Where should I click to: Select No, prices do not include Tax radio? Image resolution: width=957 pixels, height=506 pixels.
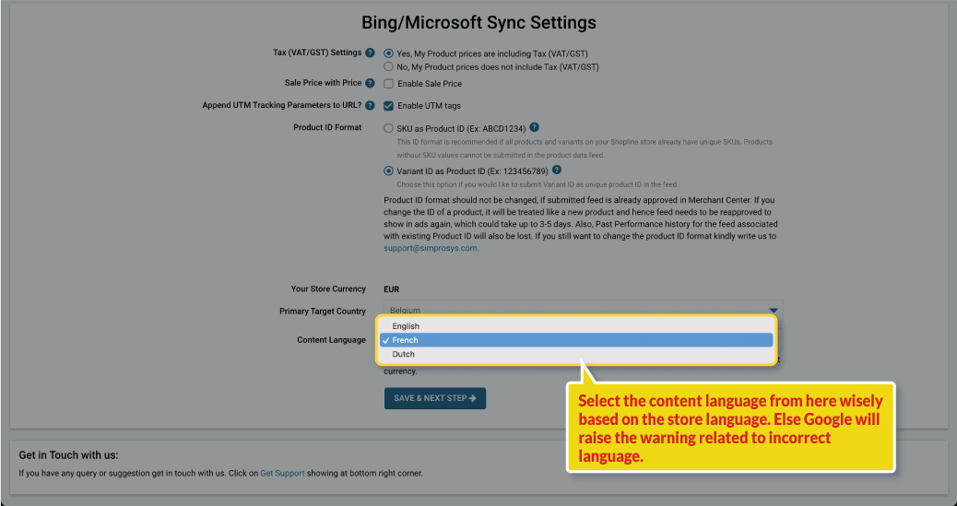pos(388,66)
